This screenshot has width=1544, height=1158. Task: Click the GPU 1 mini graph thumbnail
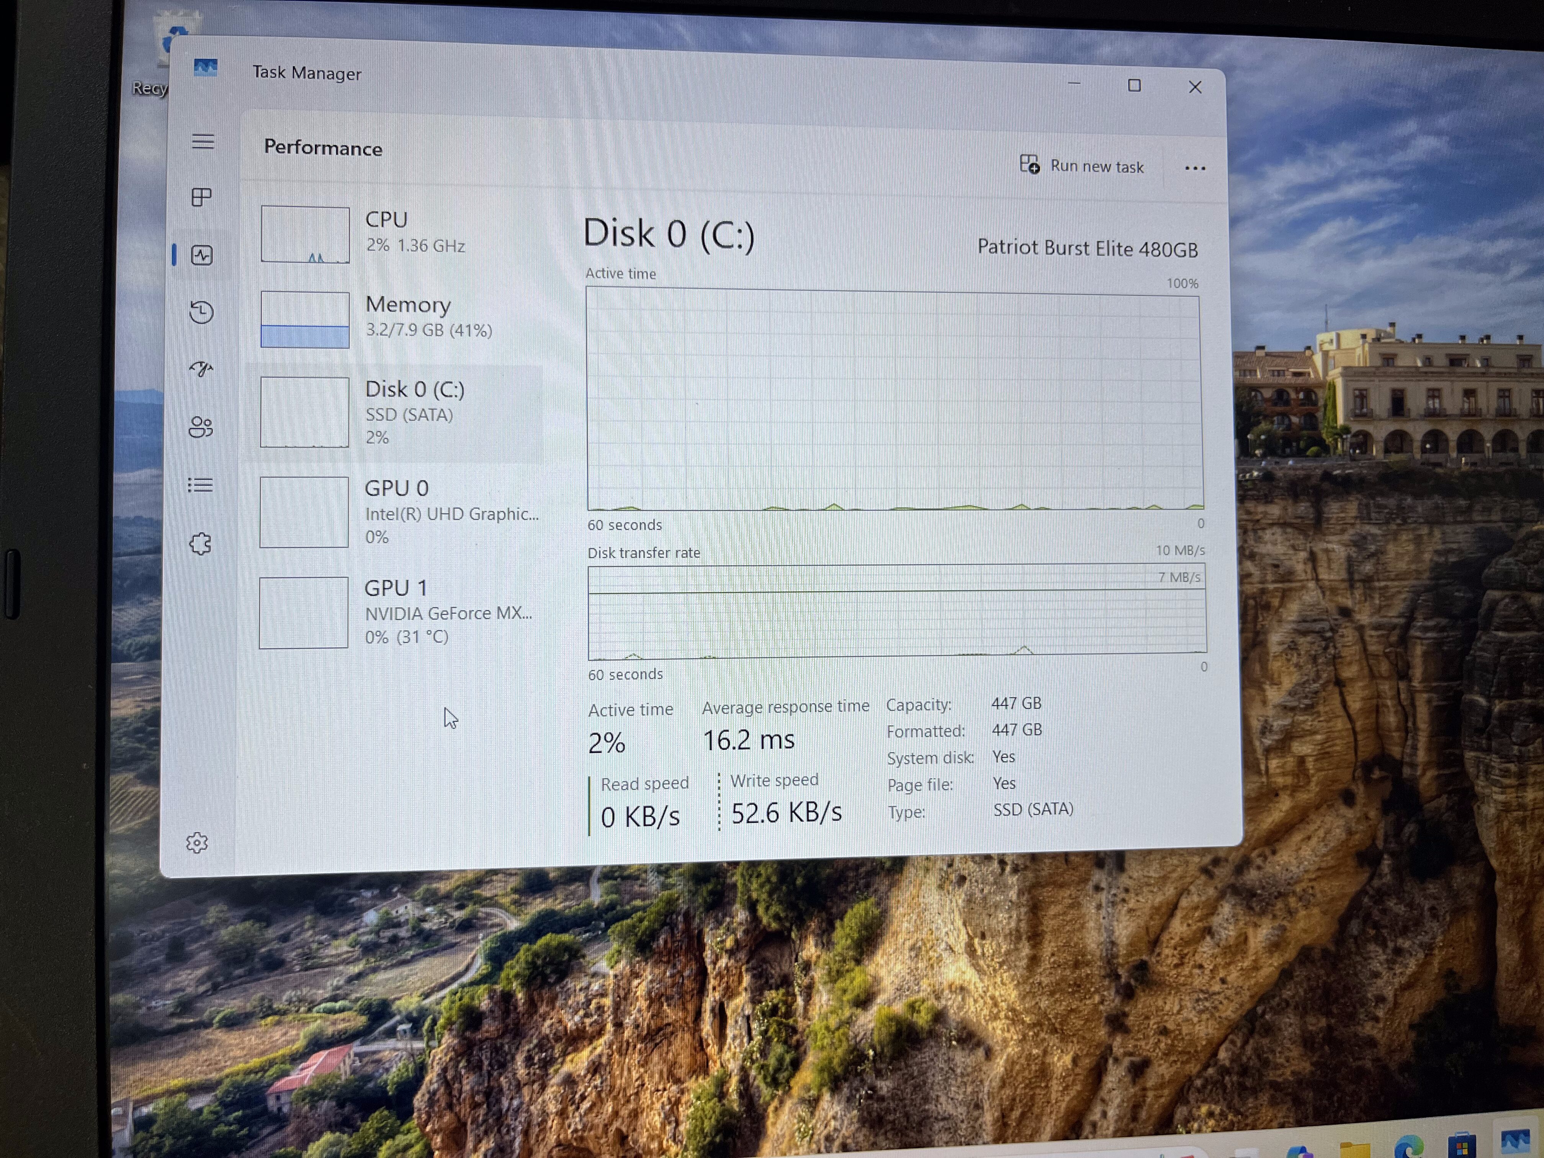coord(304,612)
